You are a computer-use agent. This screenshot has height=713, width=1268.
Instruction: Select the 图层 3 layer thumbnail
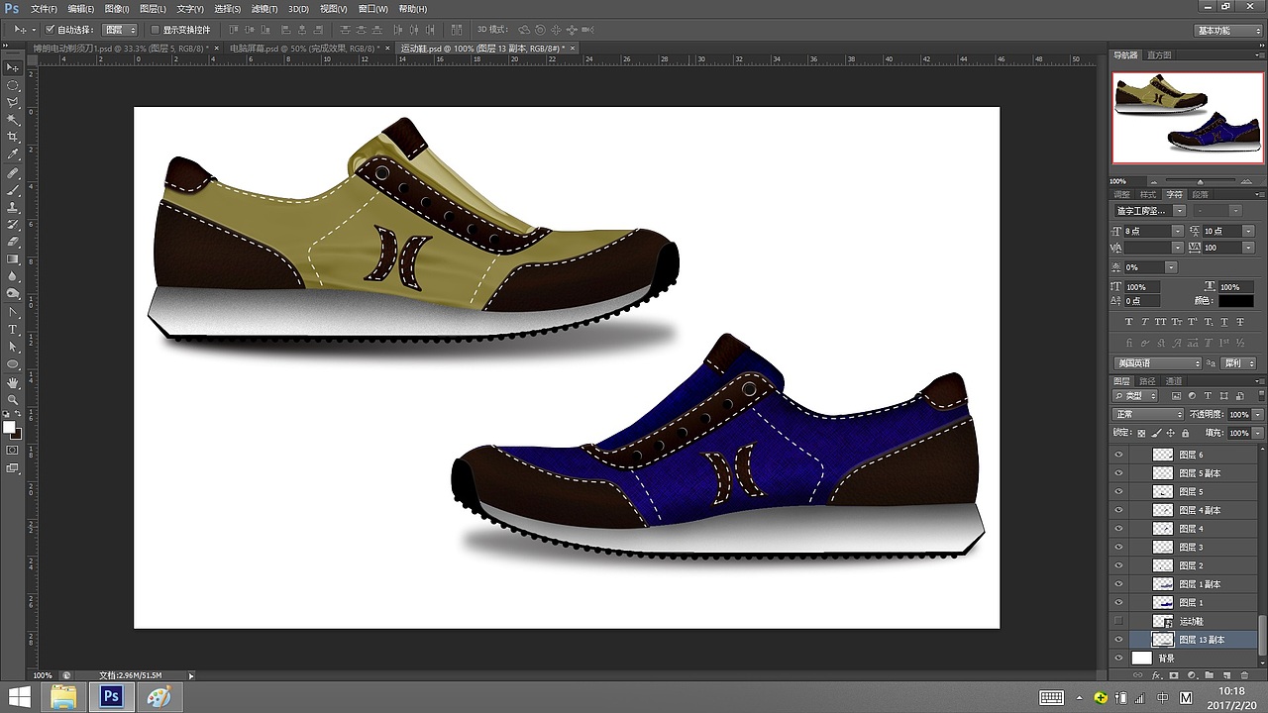1163,547
